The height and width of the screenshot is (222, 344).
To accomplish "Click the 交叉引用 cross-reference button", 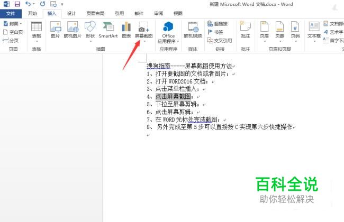I will click(220, 41).
